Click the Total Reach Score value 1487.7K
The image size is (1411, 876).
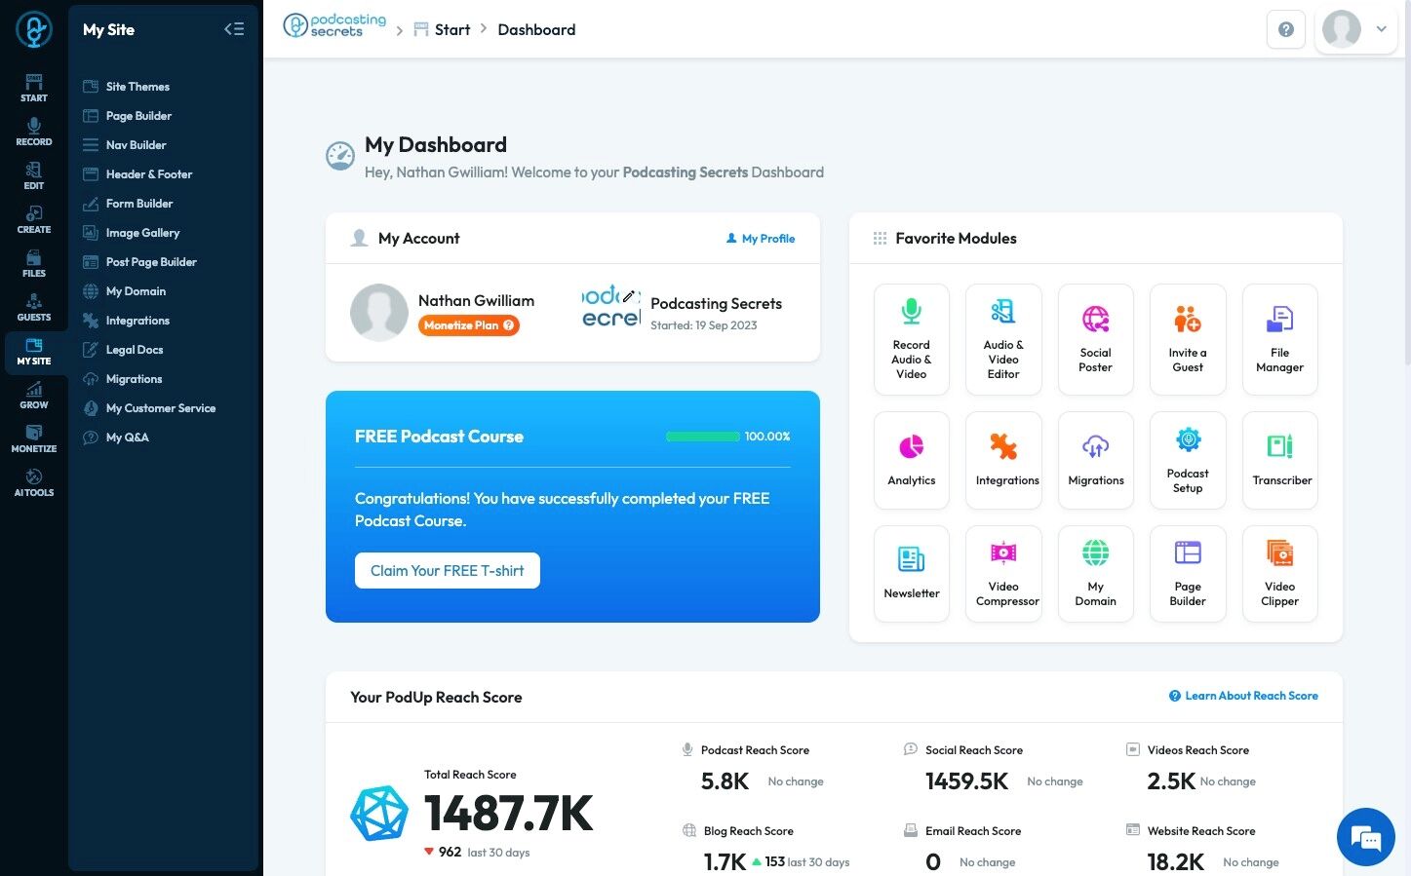[509, 813]
